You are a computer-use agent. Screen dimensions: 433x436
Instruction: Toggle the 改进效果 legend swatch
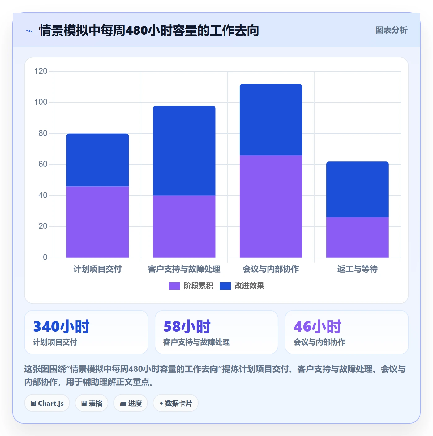coord(225,286)
